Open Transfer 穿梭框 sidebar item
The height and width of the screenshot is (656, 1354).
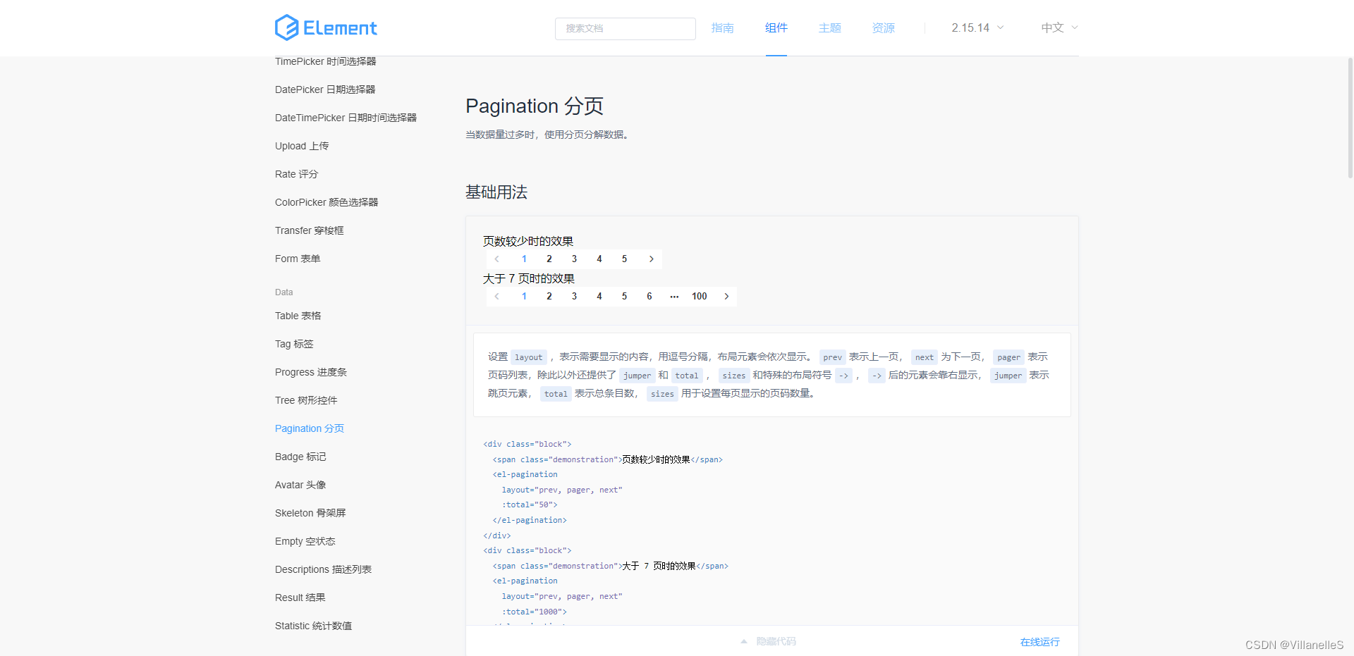click(x=310, y=230)
